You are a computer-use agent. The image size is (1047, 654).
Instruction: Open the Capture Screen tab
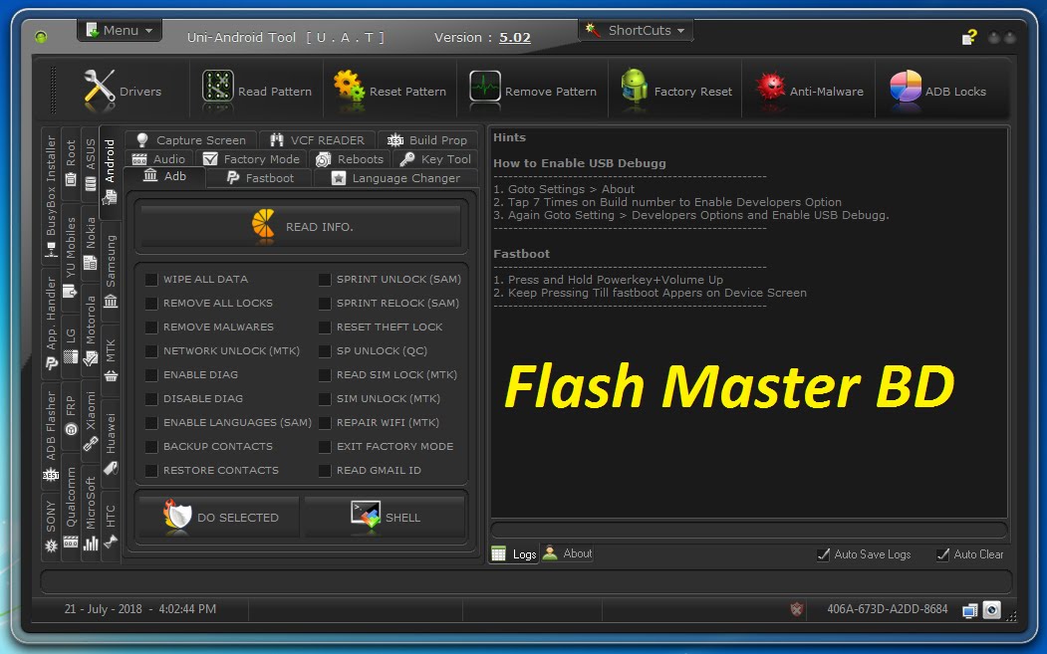tap(191, 140)
